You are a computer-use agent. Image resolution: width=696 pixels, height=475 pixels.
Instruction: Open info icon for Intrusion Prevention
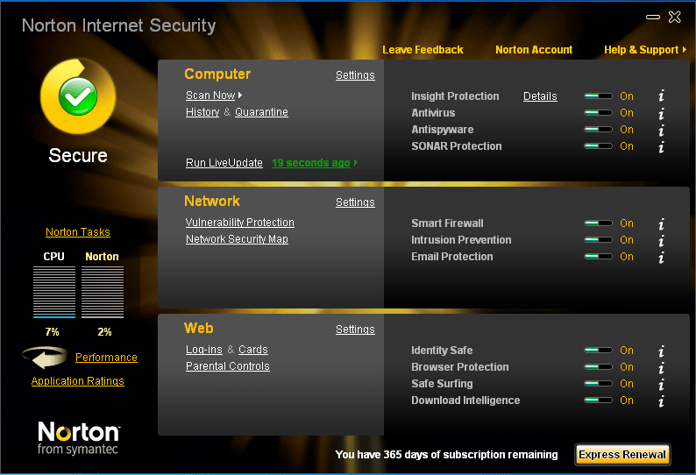(661, 240)
